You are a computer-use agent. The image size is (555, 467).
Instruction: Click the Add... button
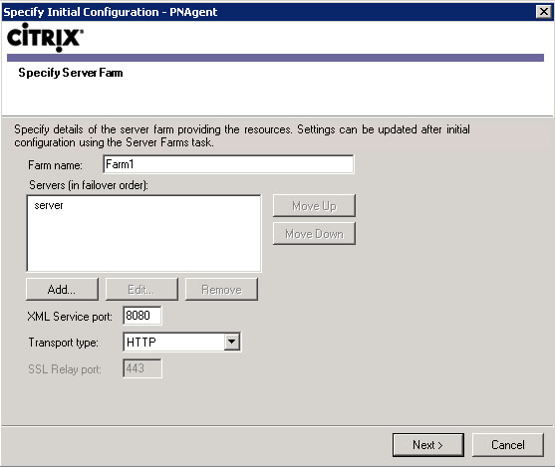coord(62,290)
